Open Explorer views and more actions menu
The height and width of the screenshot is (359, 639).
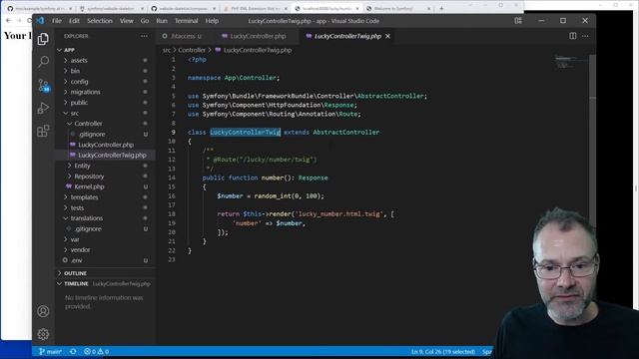pyautogui.click(x=144, y=36)
